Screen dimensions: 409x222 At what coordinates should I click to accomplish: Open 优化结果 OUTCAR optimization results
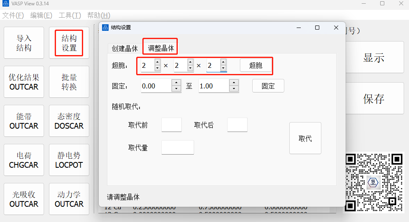point(24,82)
